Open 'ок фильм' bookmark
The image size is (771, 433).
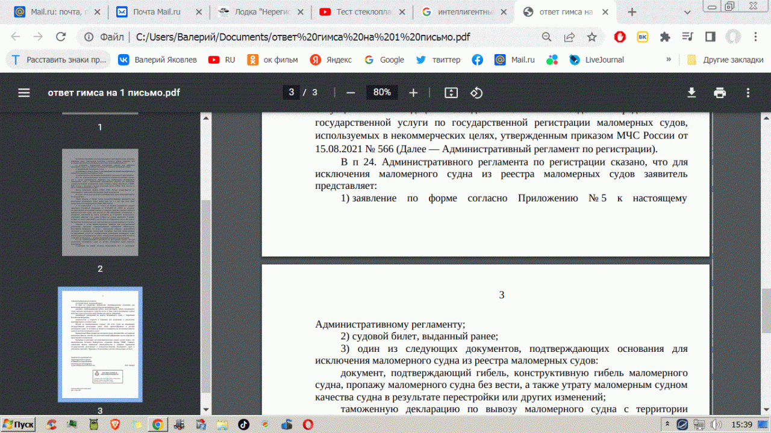272,60
